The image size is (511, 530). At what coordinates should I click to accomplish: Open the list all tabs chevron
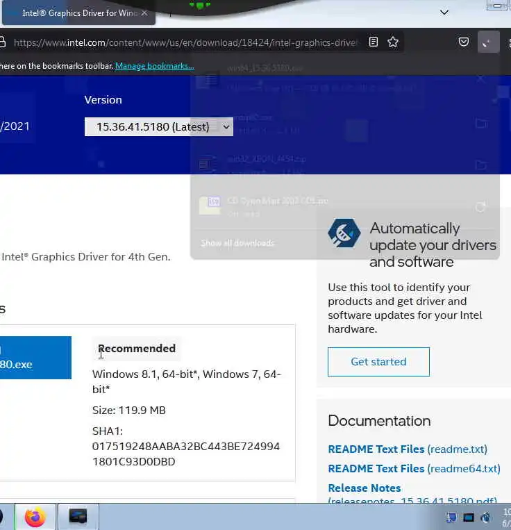coord(444,13)
